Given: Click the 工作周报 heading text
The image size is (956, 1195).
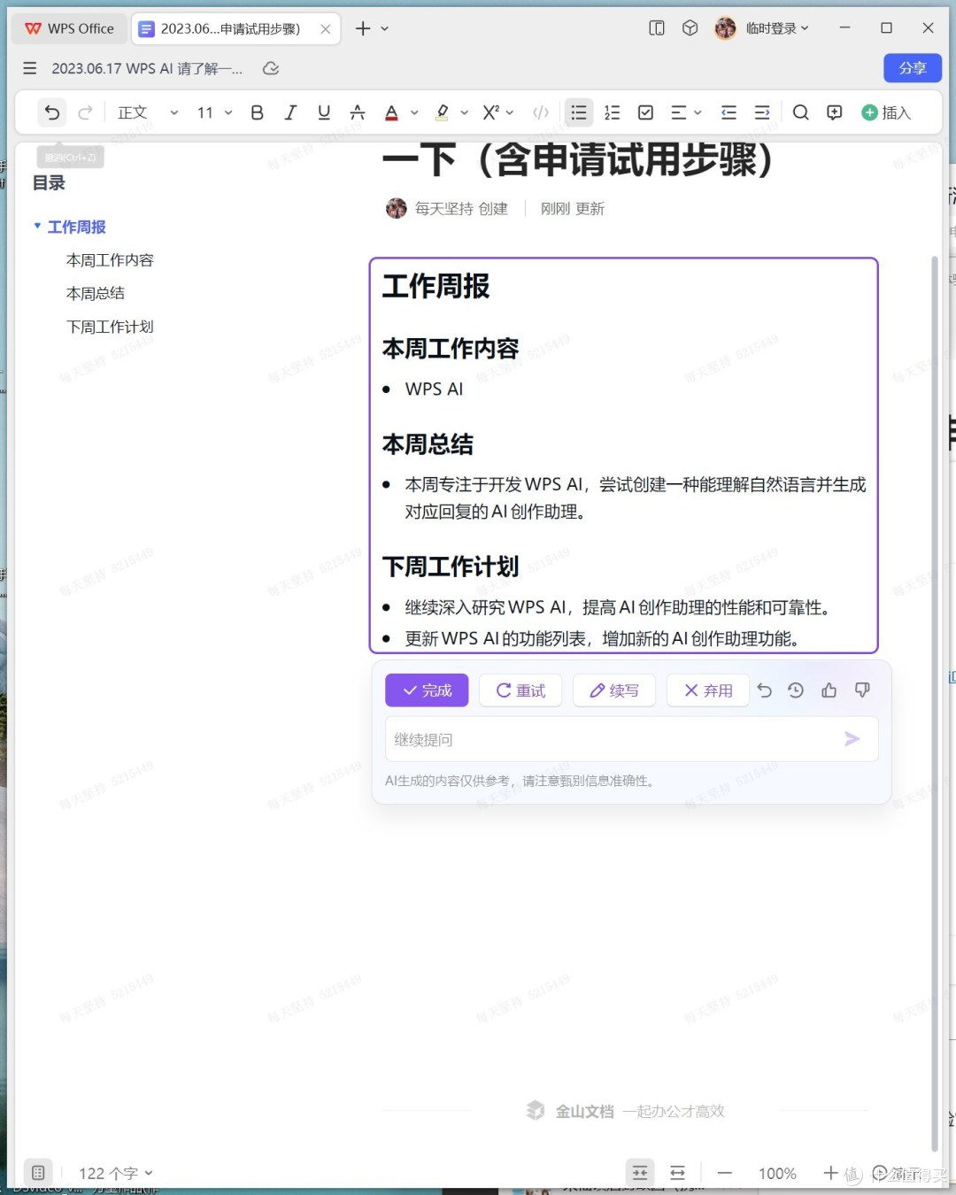Looking at the screenshot, I should coord(436,286).
